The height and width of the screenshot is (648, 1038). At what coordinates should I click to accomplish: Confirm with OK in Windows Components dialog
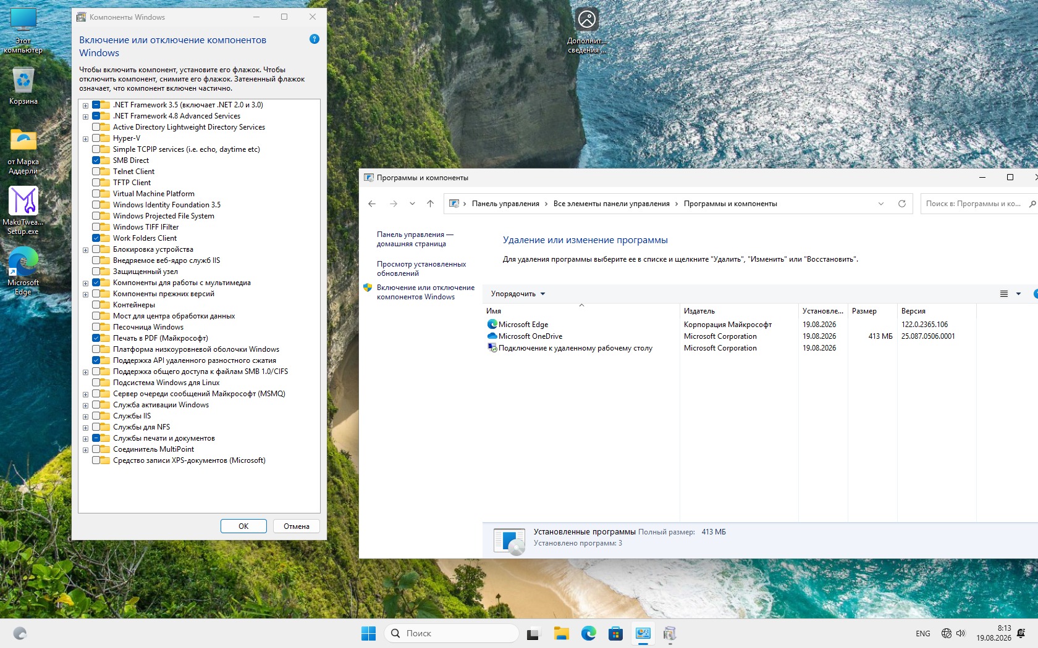(x=243, y=526)
